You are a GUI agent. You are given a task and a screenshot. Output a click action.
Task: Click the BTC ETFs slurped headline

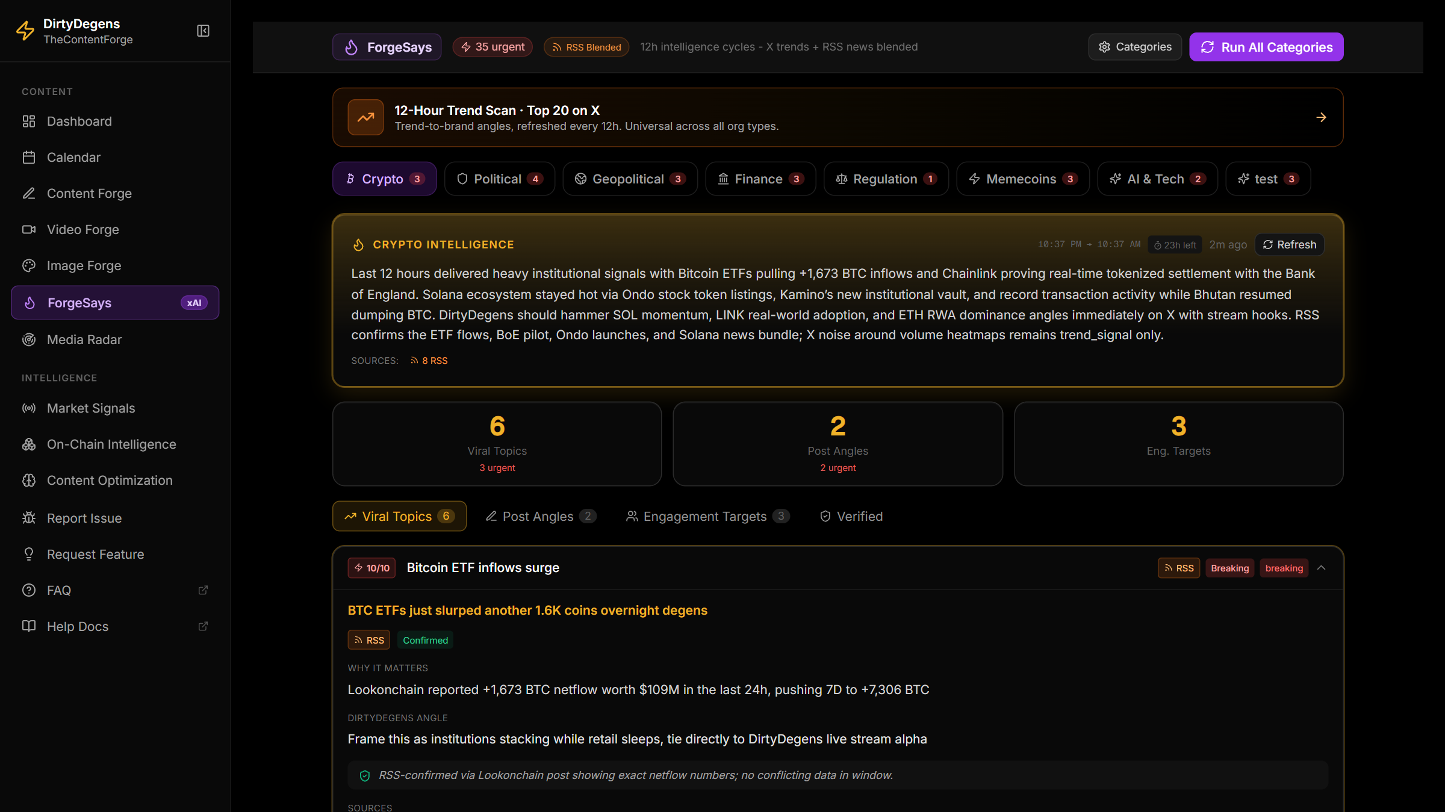pyautogui.click(x=527, y=610)
